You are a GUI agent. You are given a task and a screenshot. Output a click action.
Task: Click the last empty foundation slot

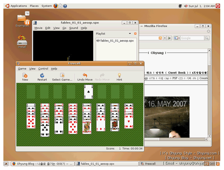pyautogui.click(x=128, y=92)
